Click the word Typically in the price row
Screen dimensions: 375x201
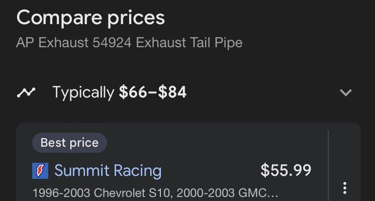tap(83, 92)
